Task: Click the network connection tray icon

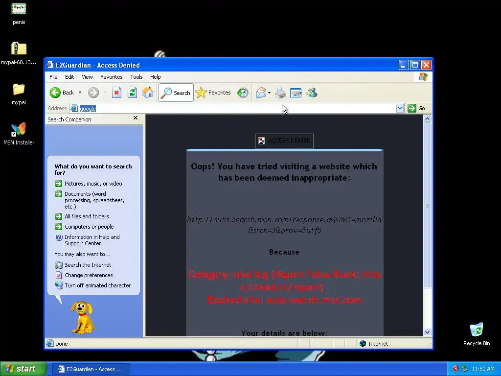Action: (x=465, y=369)
